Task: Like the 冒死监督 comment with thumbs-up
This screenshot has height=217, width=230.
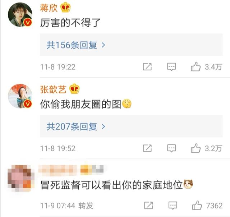Action: (197, 206)
